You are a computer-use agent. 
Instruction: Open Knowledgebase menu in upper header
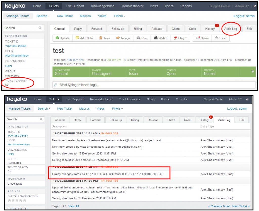click(103, 6)
